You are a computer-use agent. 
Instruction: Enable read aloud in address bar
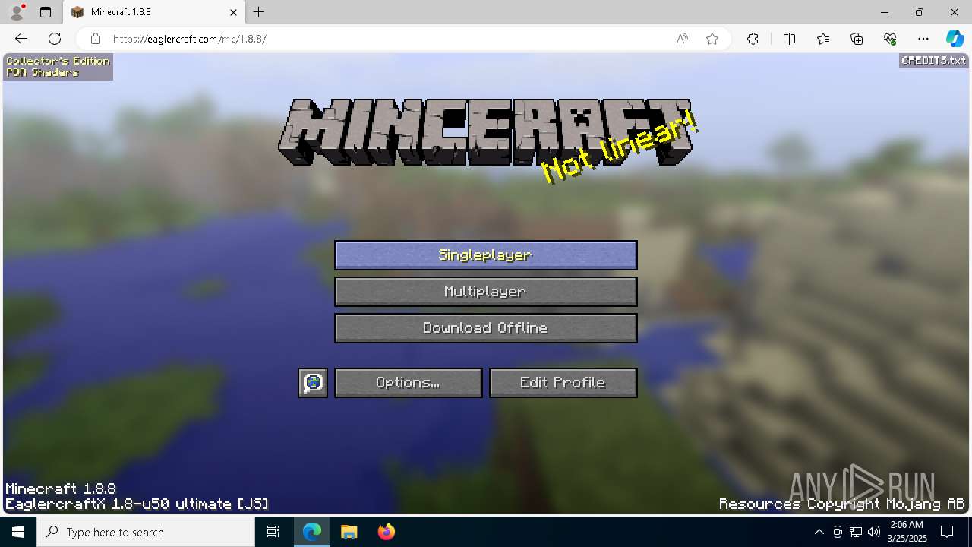[682, 39]
